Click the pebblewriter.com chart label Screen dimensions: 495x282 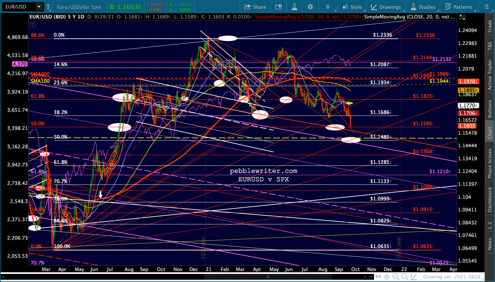[x=263, y=171]
